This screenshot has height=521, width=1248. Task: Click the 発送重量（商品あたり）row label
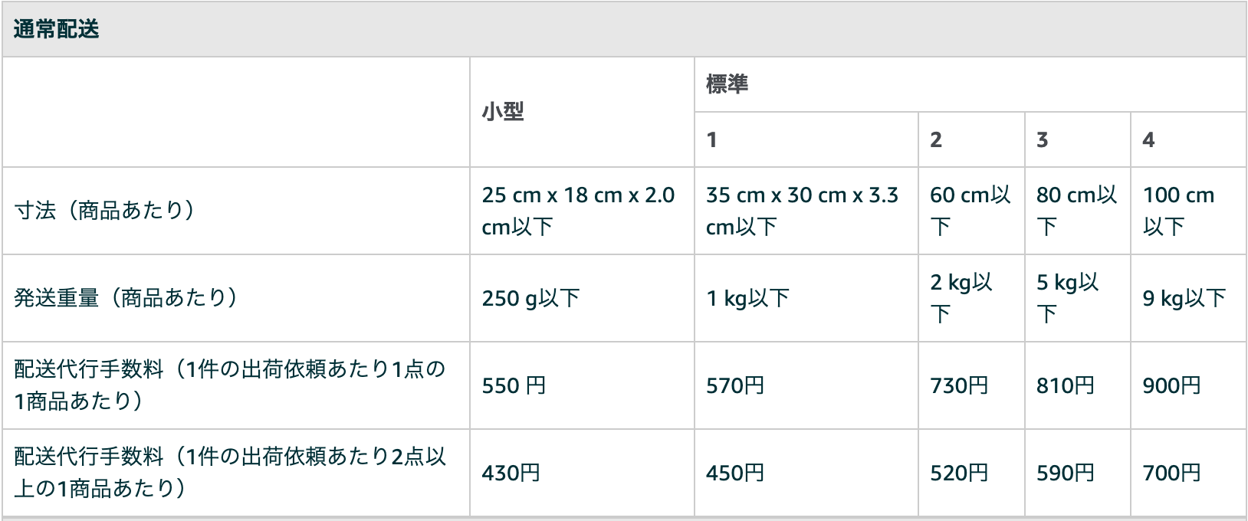[x=126, y=298]
